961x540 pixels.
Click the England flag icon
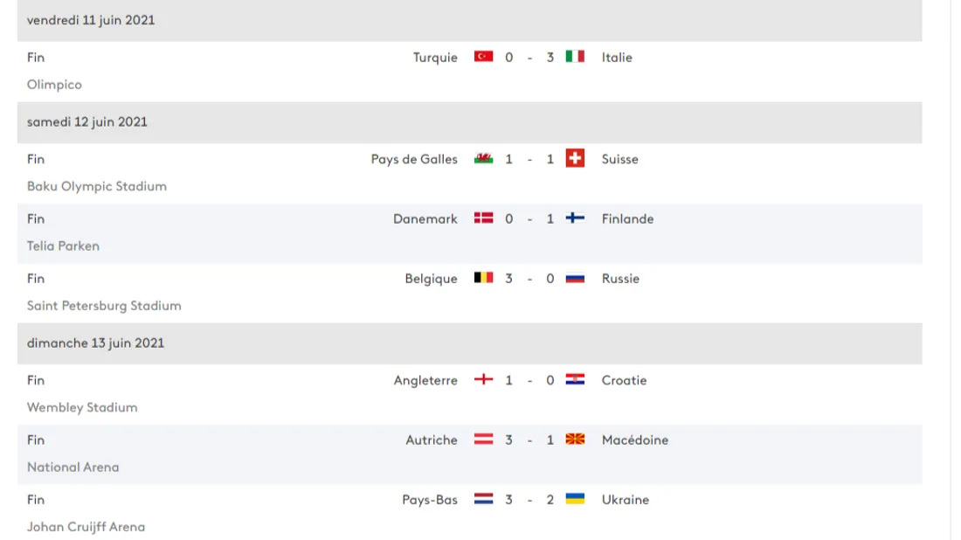tap(483, 380)
